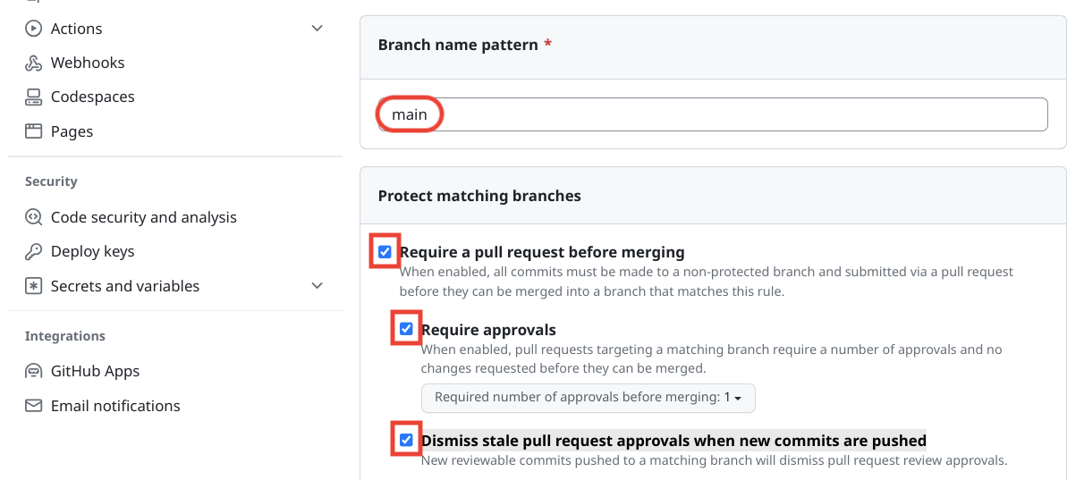This screenshot has height=480, width=1084.
Task: Open Code security and analysis link
Action: (144, 217)
